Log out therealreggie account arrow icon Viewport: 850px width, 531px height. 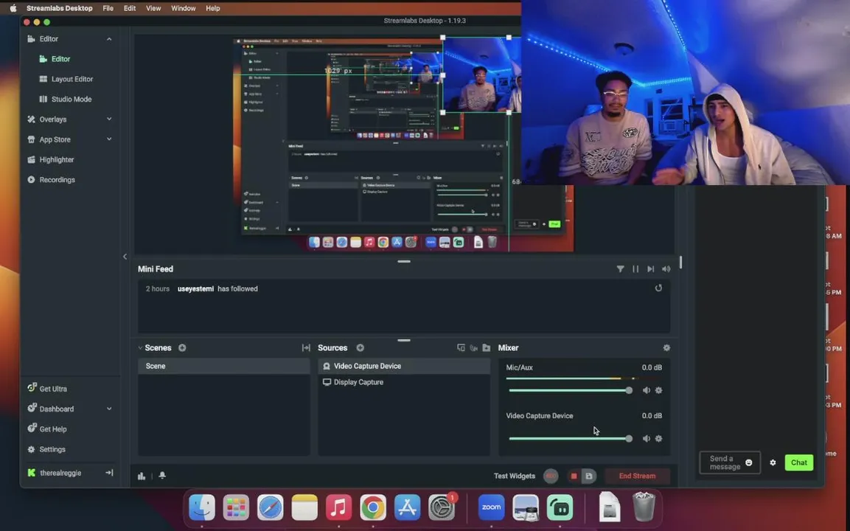coord(109,473)
